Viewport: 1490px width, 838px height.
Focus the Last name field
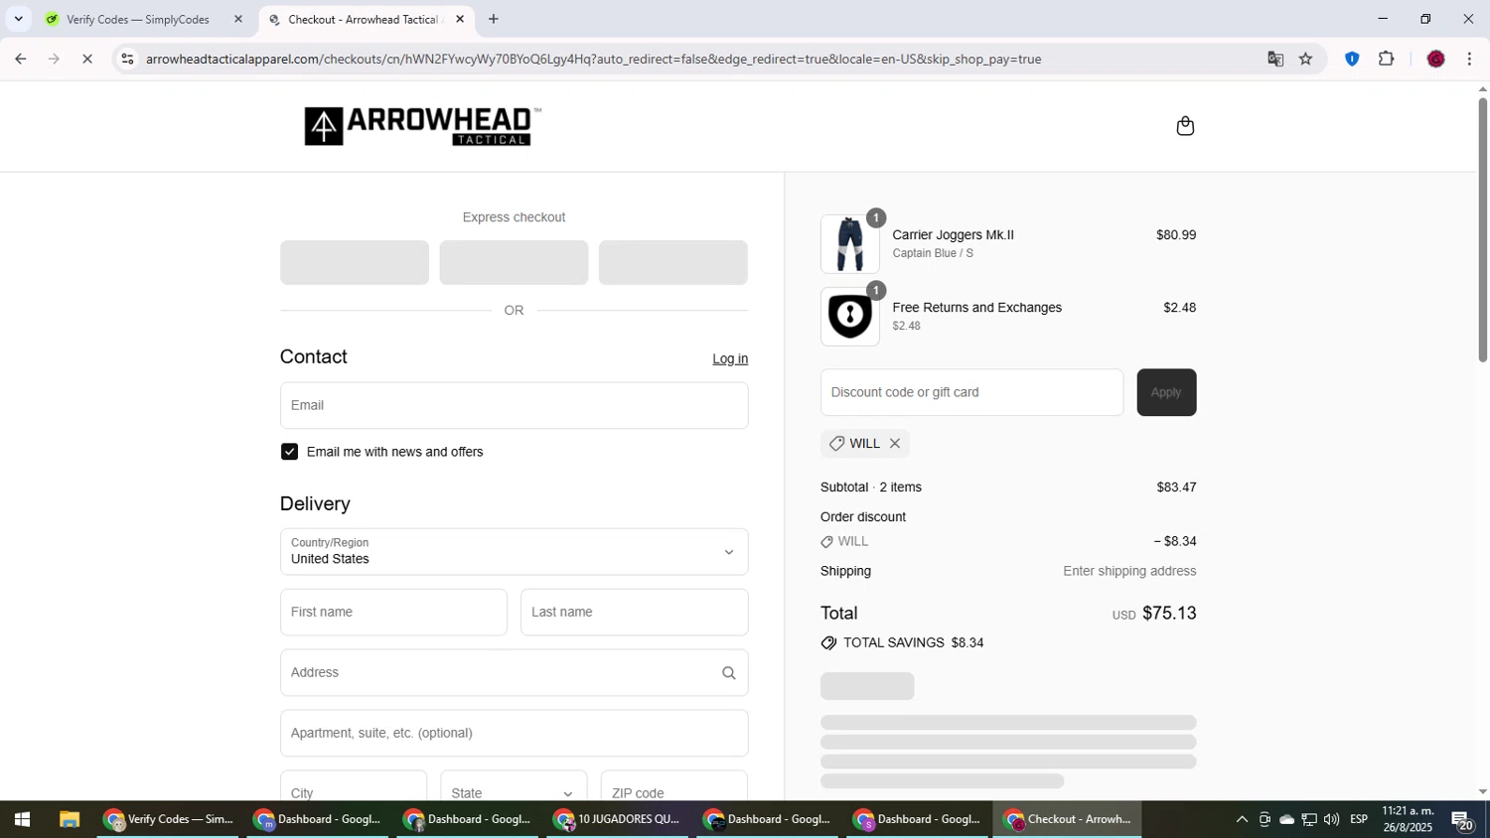pyautogui.click(x=634, y=613)
